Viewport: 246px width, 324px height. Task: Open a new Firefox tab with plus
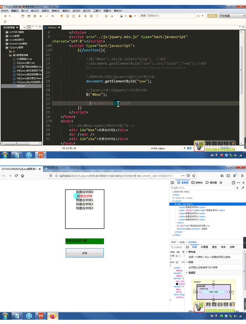click(x=46, y=169)
